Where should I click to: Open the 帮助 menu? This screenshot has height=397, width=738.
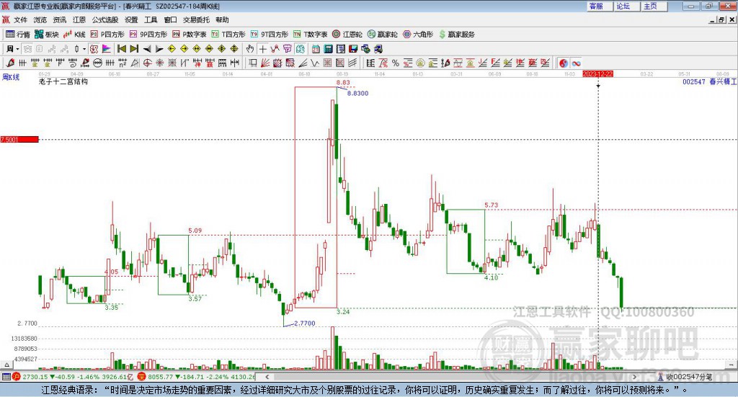pos(222,19)
